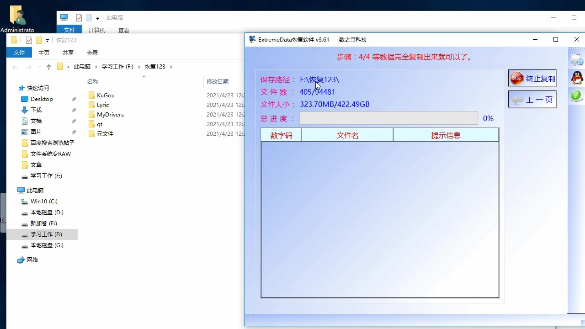Sort by 名称 column header
Viewport: 585px width, 329px height.
coord(93,81)
